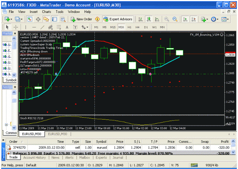Open the Window menu
The image size is (238, 169).
(x=74, y=12)
